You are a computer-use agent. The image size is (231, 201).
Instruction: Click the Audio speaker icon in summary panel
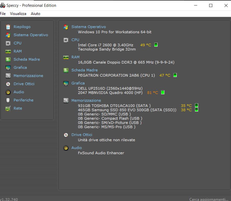pyautogui.click(x=66, y=148)
